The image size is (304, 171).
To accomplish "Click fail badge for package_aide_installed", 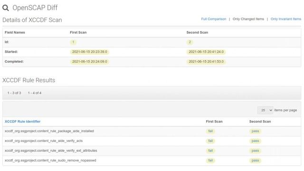I will pyautogui.click(x=210, y=131).
